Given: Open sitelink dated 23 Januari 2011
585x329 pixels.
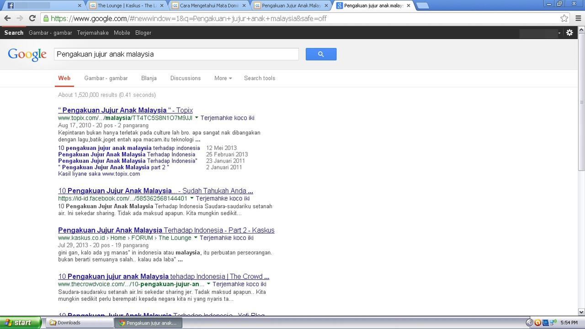Looking at the screenshot, I should pyautogui.click(x=128, y=161).
